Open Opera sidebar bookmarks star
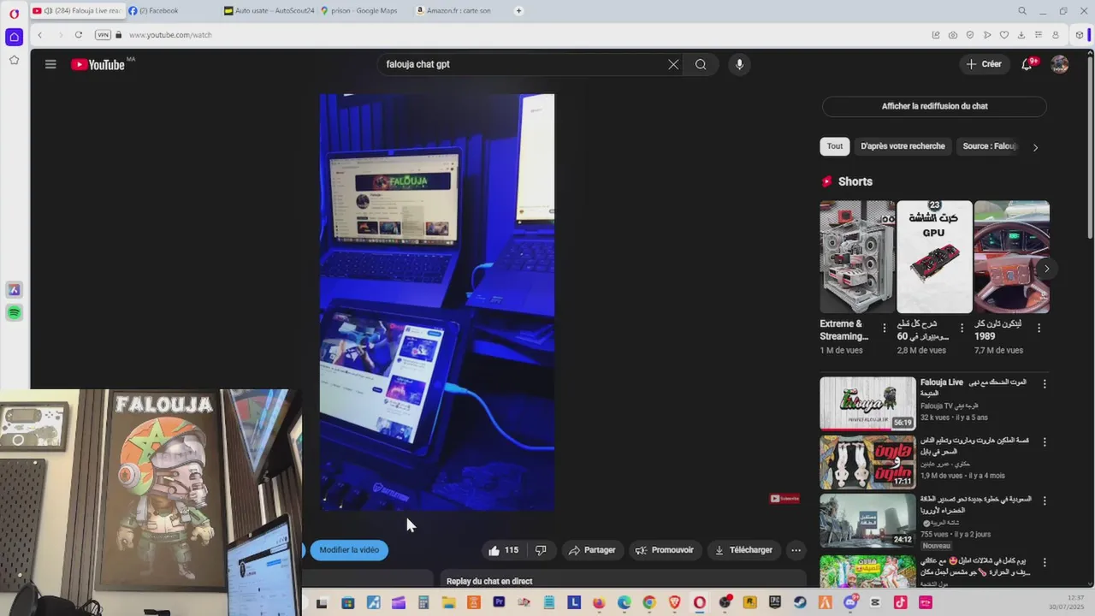The width and height of the screenshot is (1095, 616). tap(14, 60)
